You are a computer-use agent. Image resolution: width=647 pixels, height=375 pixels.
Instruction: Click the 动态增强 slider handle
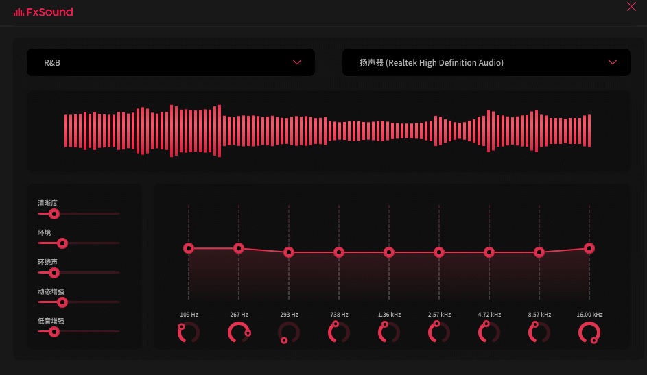coord(62,302)
